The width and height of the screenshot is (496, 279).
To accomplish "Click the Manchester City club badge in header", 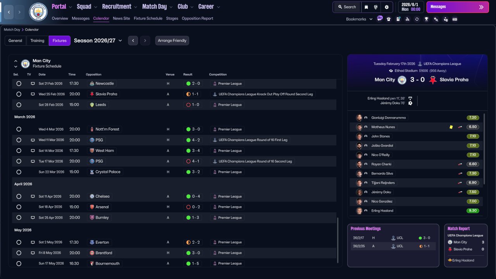I will coord(38,12).
